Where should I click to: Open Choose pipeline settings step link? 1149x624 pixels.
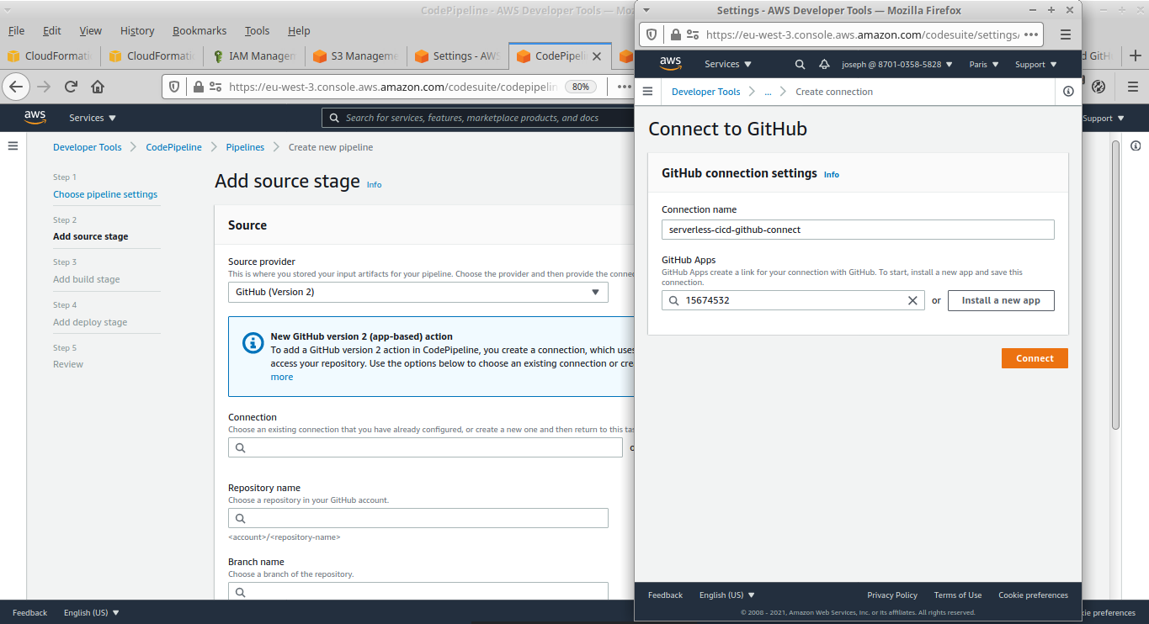tap(105, 194)
